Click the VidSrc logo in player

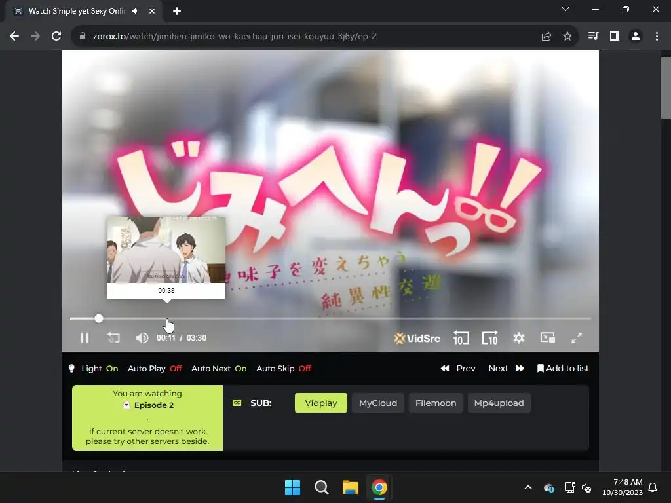click(417, 339)
